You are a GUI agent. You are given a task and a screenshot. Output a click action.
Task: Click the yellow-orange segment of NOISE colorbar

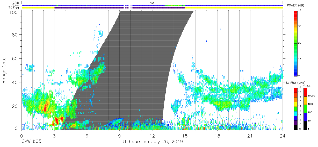(x=305, y=101)
